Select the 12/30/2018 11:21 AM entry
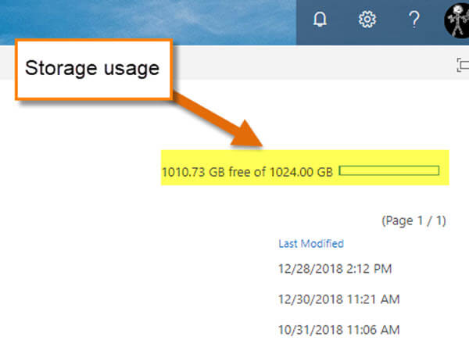This screenshot has width=469, height=344. (339, 299)
